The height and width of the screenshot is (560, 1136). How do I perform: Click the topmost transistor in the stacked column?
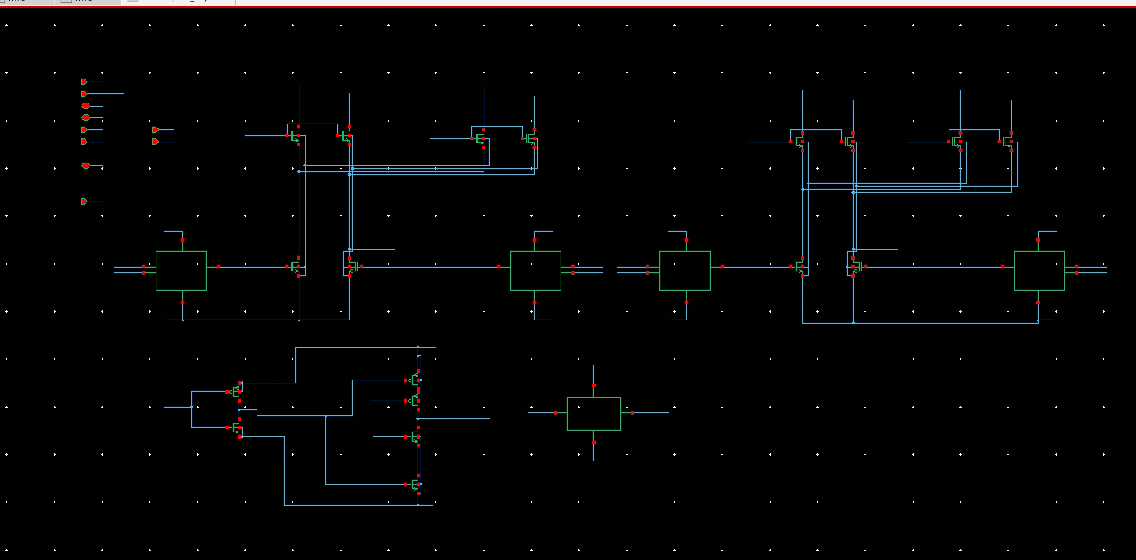coord(415,380)
